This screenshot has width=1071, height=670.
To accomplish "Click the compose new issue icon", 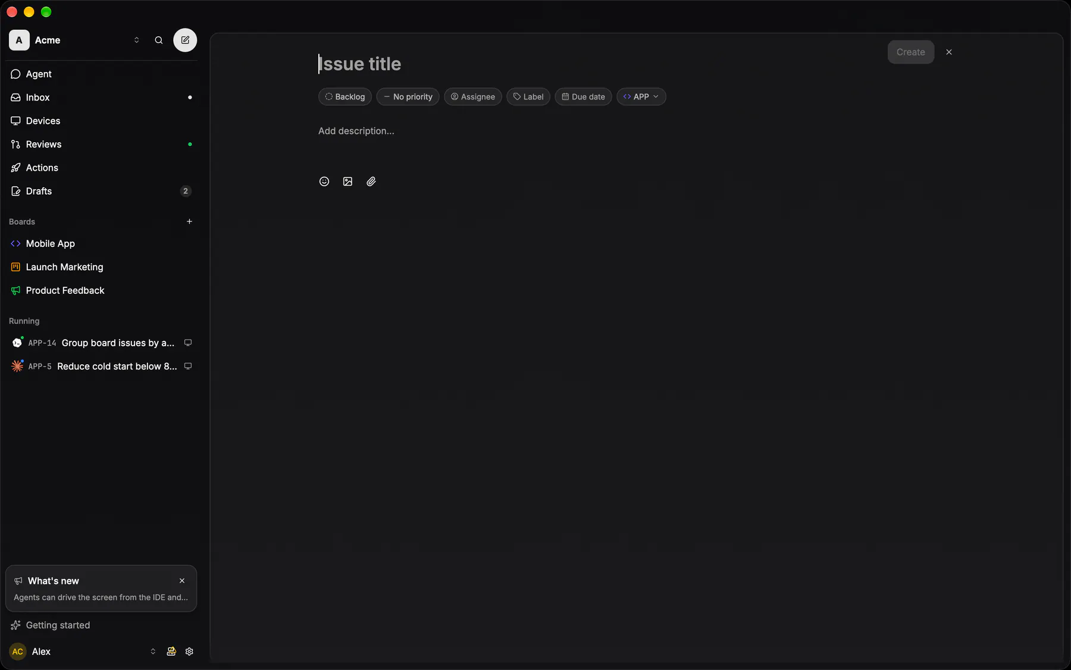I will [x=185, y=40].
